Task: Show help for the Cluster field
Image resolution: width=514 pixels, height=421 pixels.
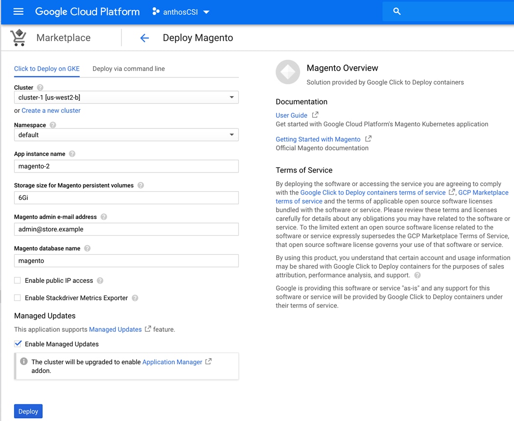Action: (x=40, y=88)
